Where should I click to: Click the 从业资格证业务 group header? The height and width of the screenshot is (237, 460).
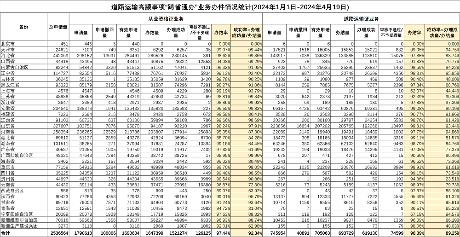click(x=166, y=19)
